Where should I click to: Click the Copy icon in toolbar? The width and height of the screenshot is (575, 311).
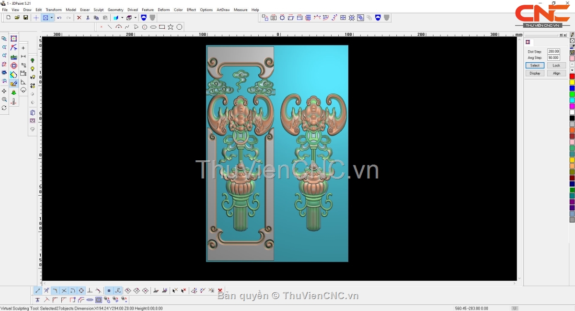[96, 18]
